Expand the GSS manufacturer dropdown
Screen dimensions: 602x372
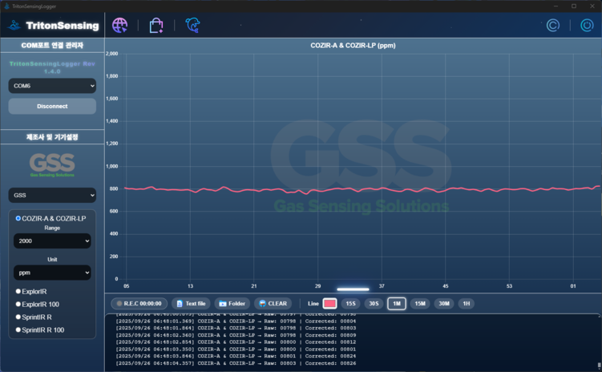pyautogui.click(x=52, y=195)
